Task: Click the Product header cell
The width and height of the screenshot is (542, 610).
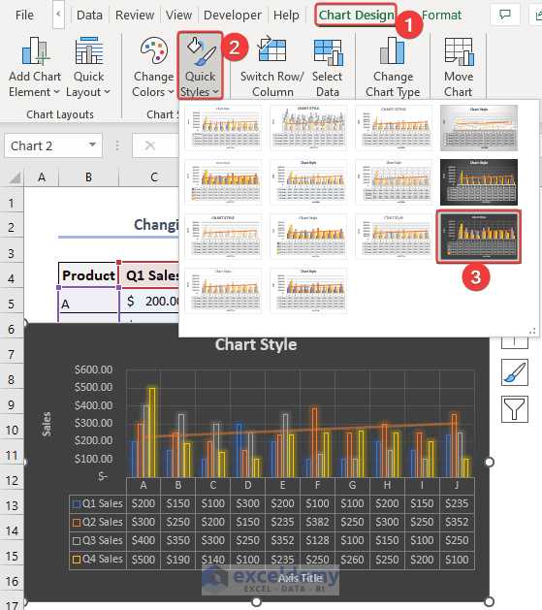Action: coord(88,275)
